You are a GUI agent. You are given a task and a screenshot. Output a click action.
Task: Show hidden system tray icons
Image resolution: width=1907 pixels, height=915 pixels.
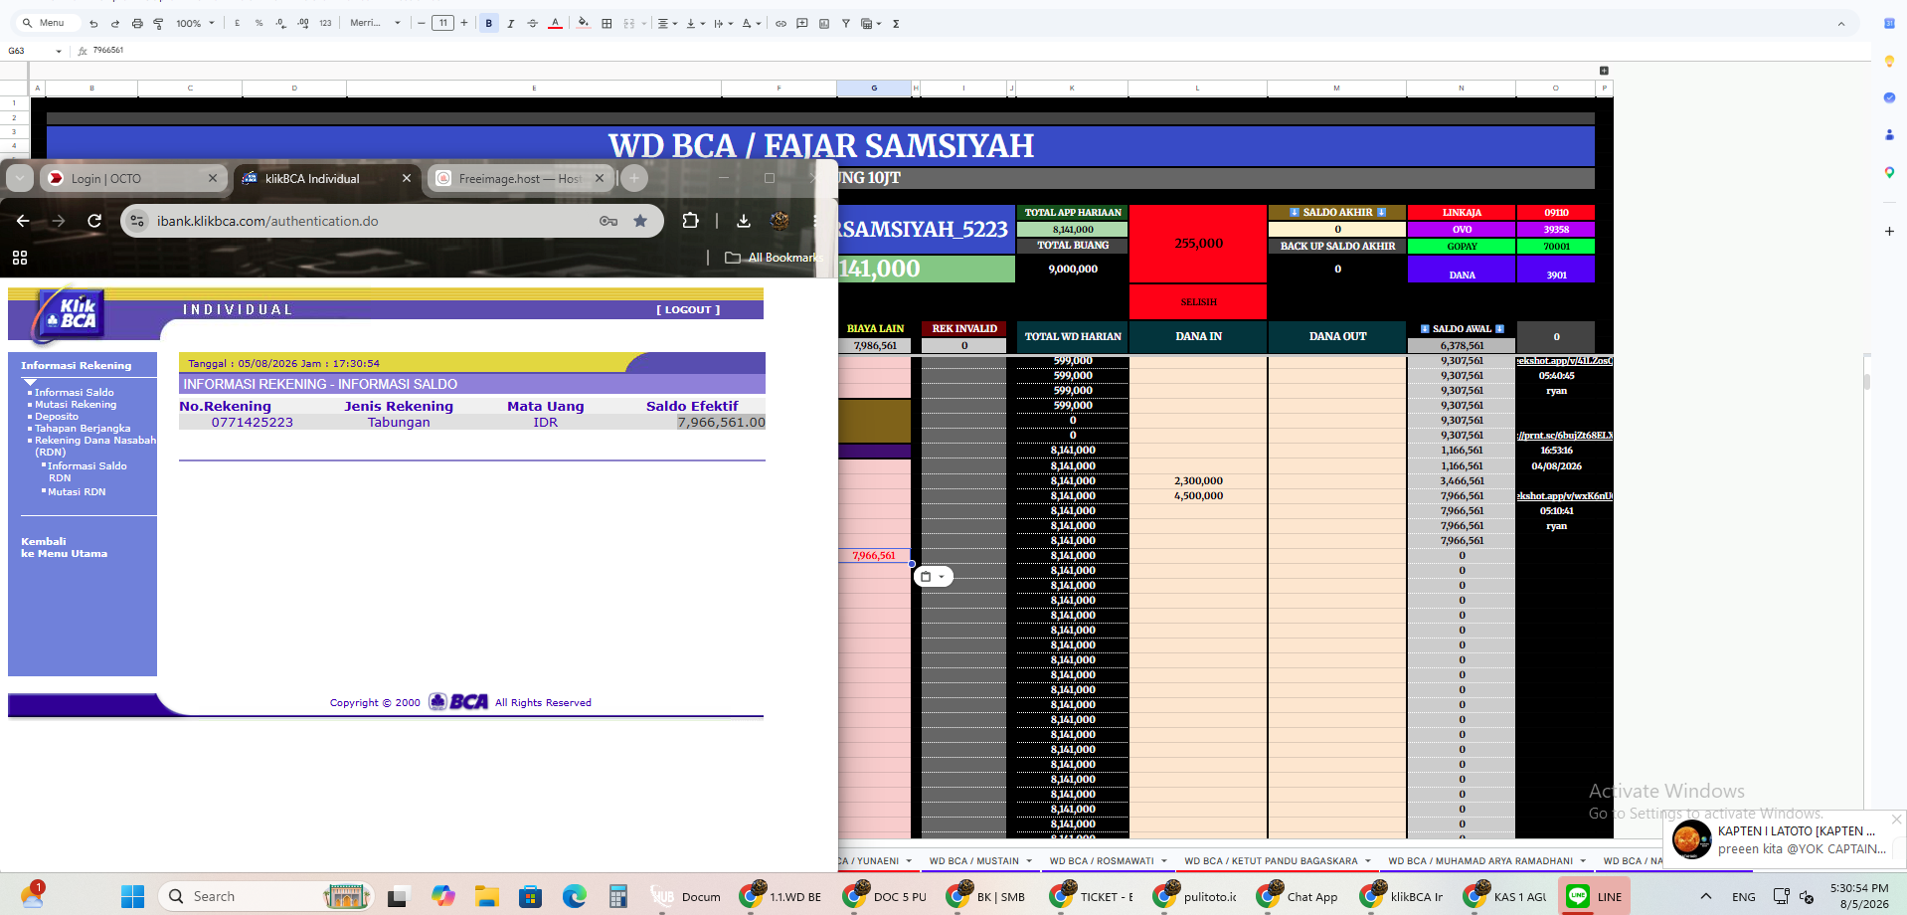point(1706,896)
